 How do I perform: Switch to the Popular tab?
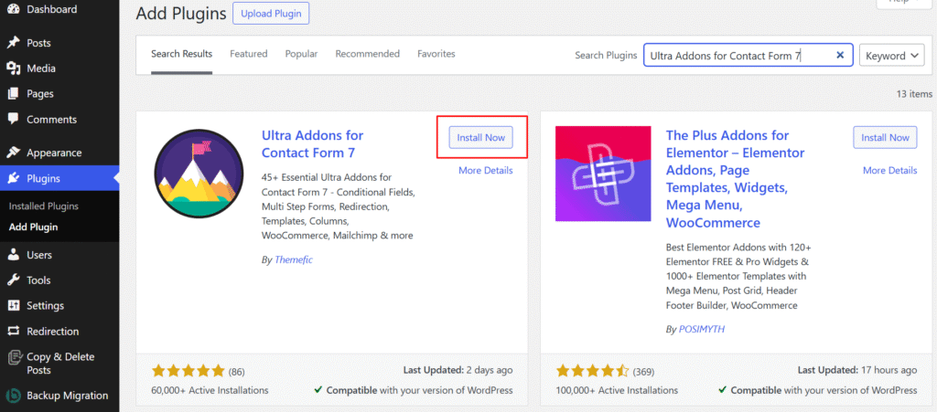point(301,54)
